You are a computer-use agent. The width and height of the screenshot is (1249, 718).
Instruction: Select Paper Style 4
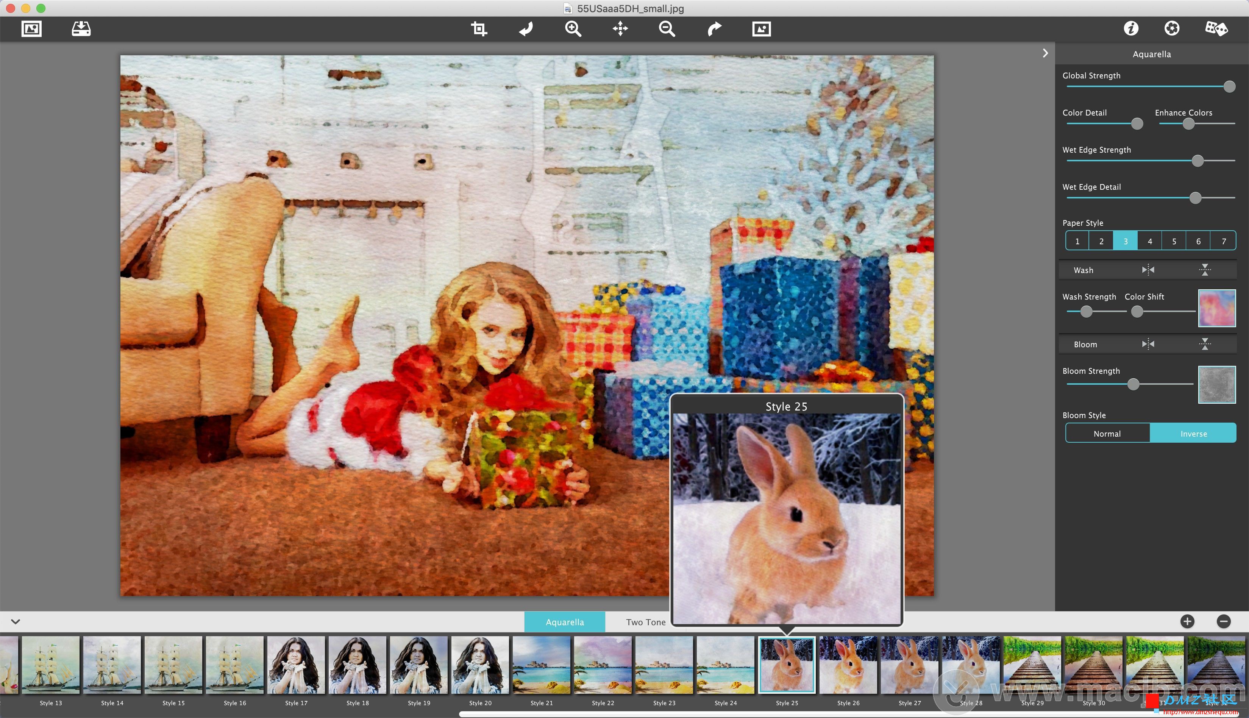coord(1149,240)
